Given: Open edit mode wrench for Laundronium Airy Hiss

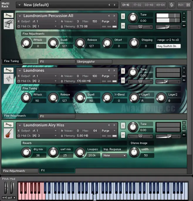Looking at the screenshot, I should pos(9,125).
